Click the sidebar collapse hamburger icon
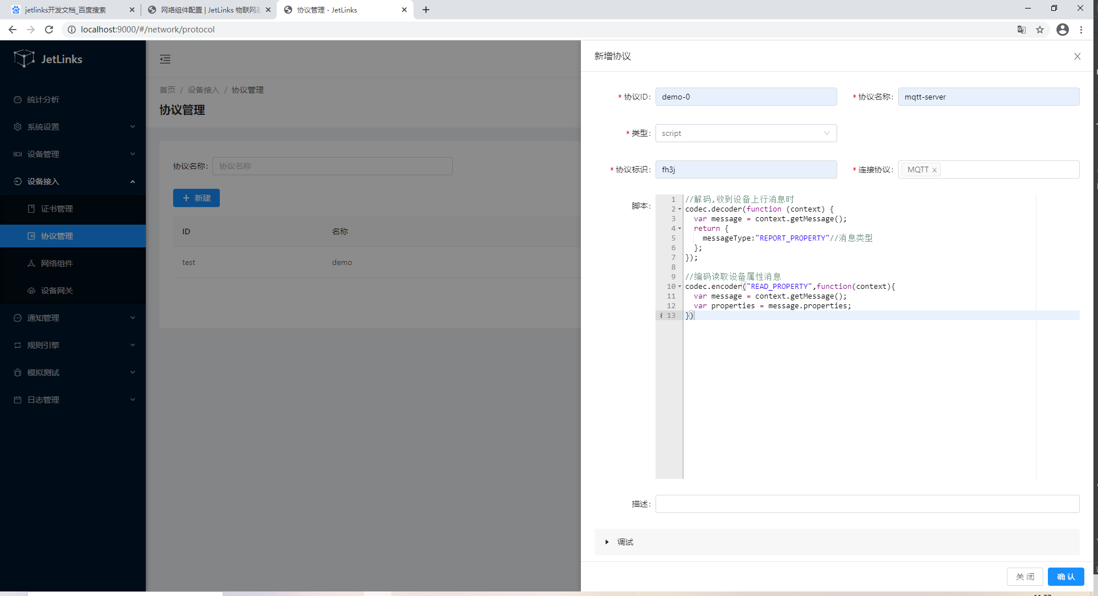This screenshot has width=1098, height=596. point(165,59)
